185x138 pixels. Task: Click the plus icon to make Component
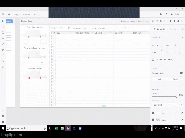pyautogui.click(x=182, y=37)
